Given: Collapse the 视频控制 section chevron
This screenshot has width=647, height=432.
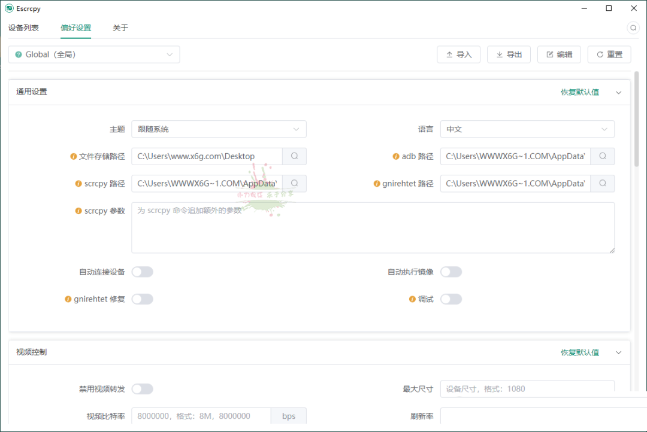Looking at the screenshot, I should 618,352.
